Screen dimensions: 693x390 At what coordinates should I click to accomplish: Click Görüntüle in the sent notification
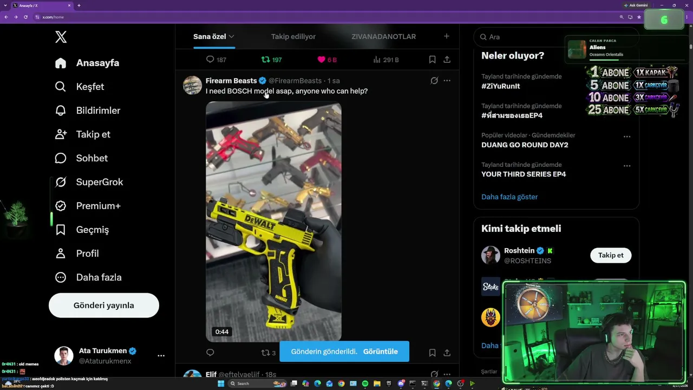[381, 352]
